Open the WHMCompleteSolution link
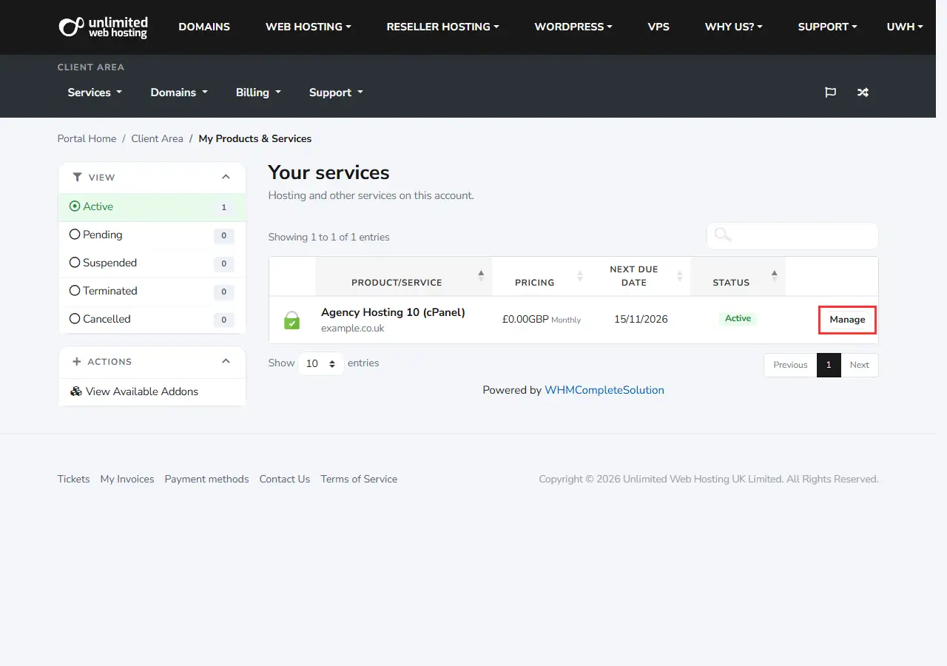947x666 pixels. 604,390
